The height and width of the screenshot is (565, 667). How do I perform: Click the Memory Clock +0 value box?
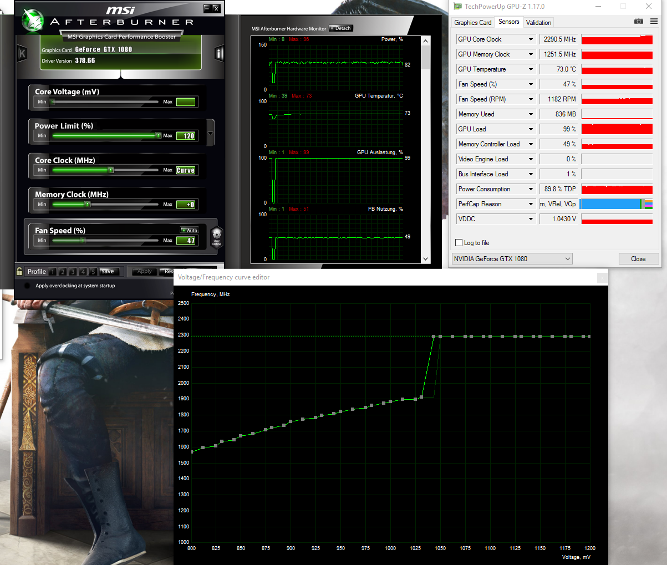point(186,205)
